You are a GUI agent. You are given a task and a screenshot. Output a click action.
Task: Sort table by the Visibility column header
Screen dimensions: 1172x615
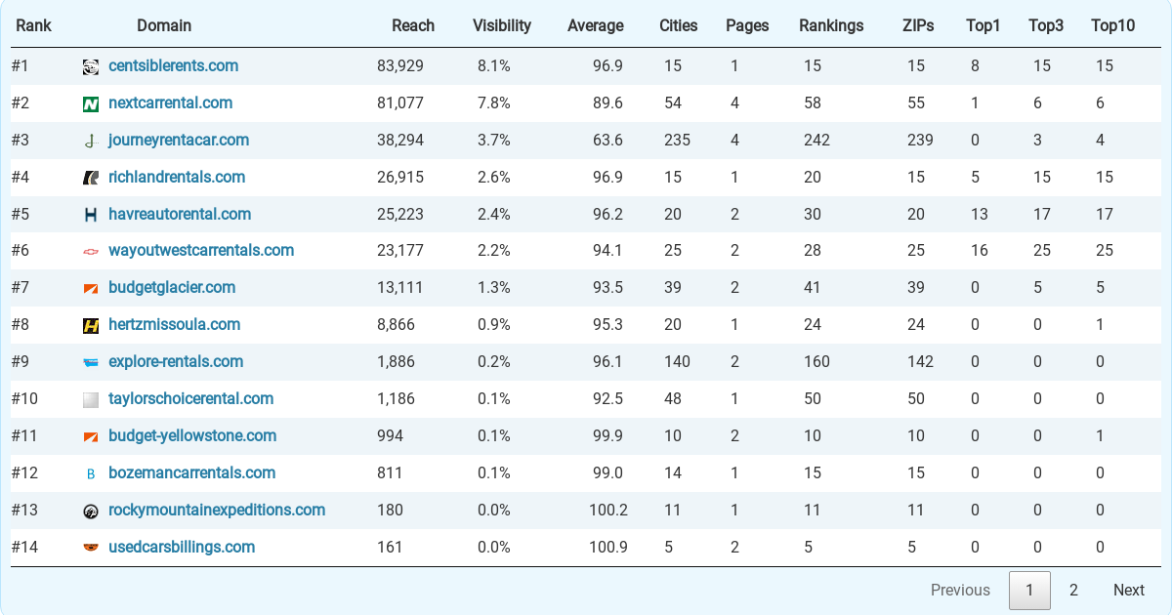click(502, 25)
